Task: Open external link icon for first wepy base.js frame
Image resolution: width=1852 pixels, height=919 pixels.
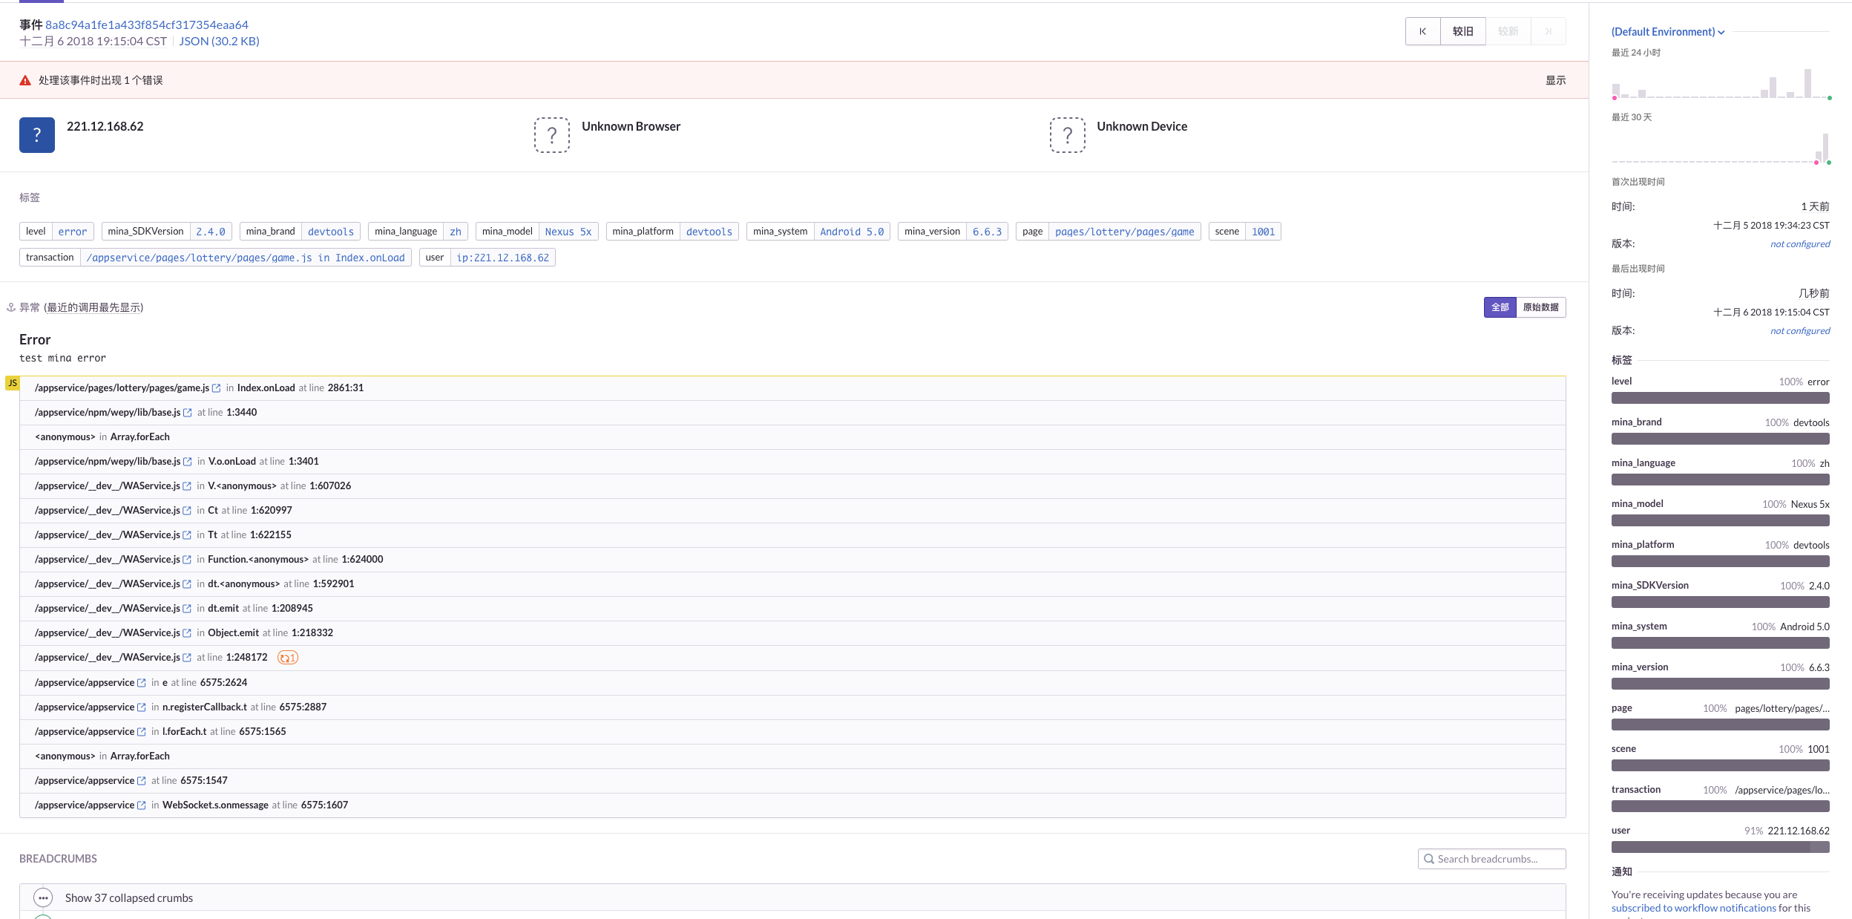Action: click(x=188, y=413)
